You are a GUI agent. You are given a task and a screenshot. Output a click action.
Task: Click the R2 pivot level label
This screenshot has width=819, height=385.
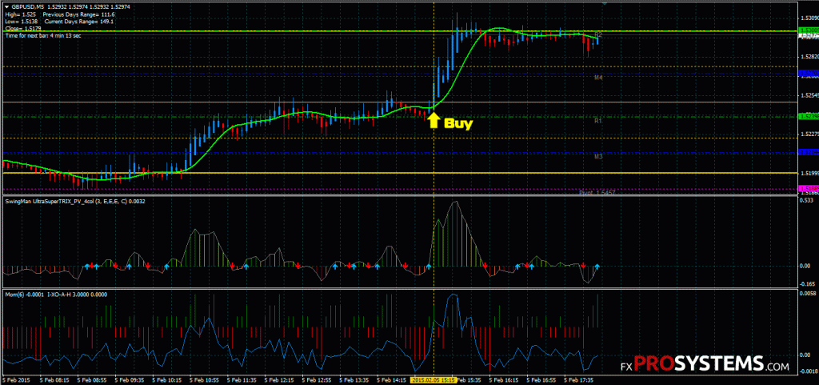pos(598,34)
